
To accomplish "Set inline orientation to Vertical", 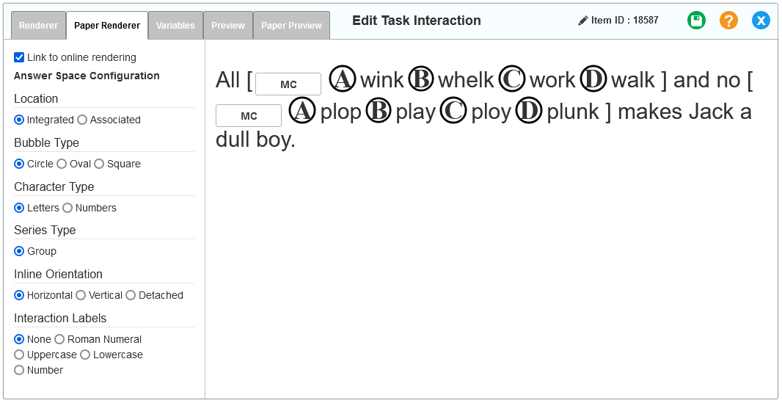I will [81, 295].
